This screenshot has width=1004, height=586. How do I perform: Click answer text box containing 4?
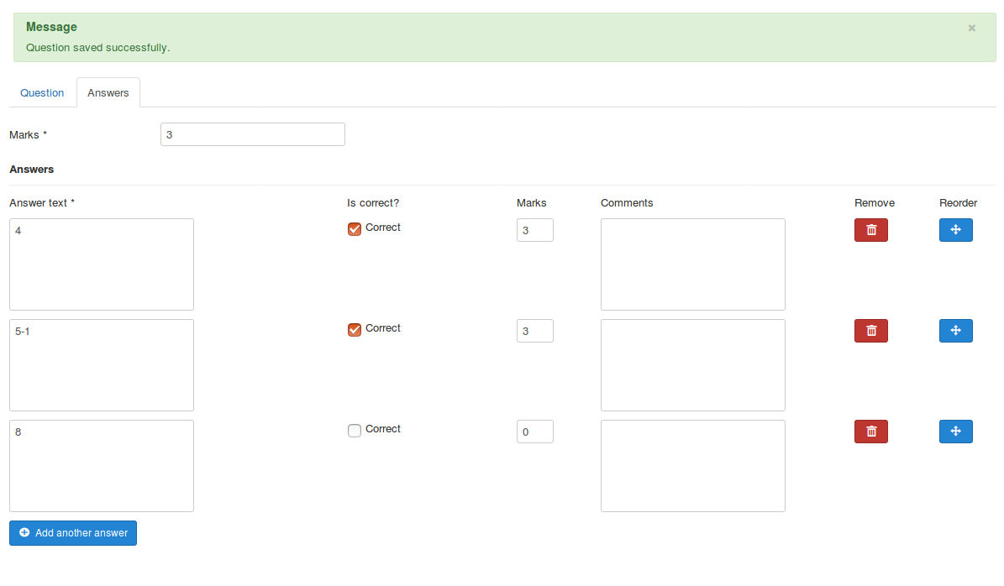(102, 264)
